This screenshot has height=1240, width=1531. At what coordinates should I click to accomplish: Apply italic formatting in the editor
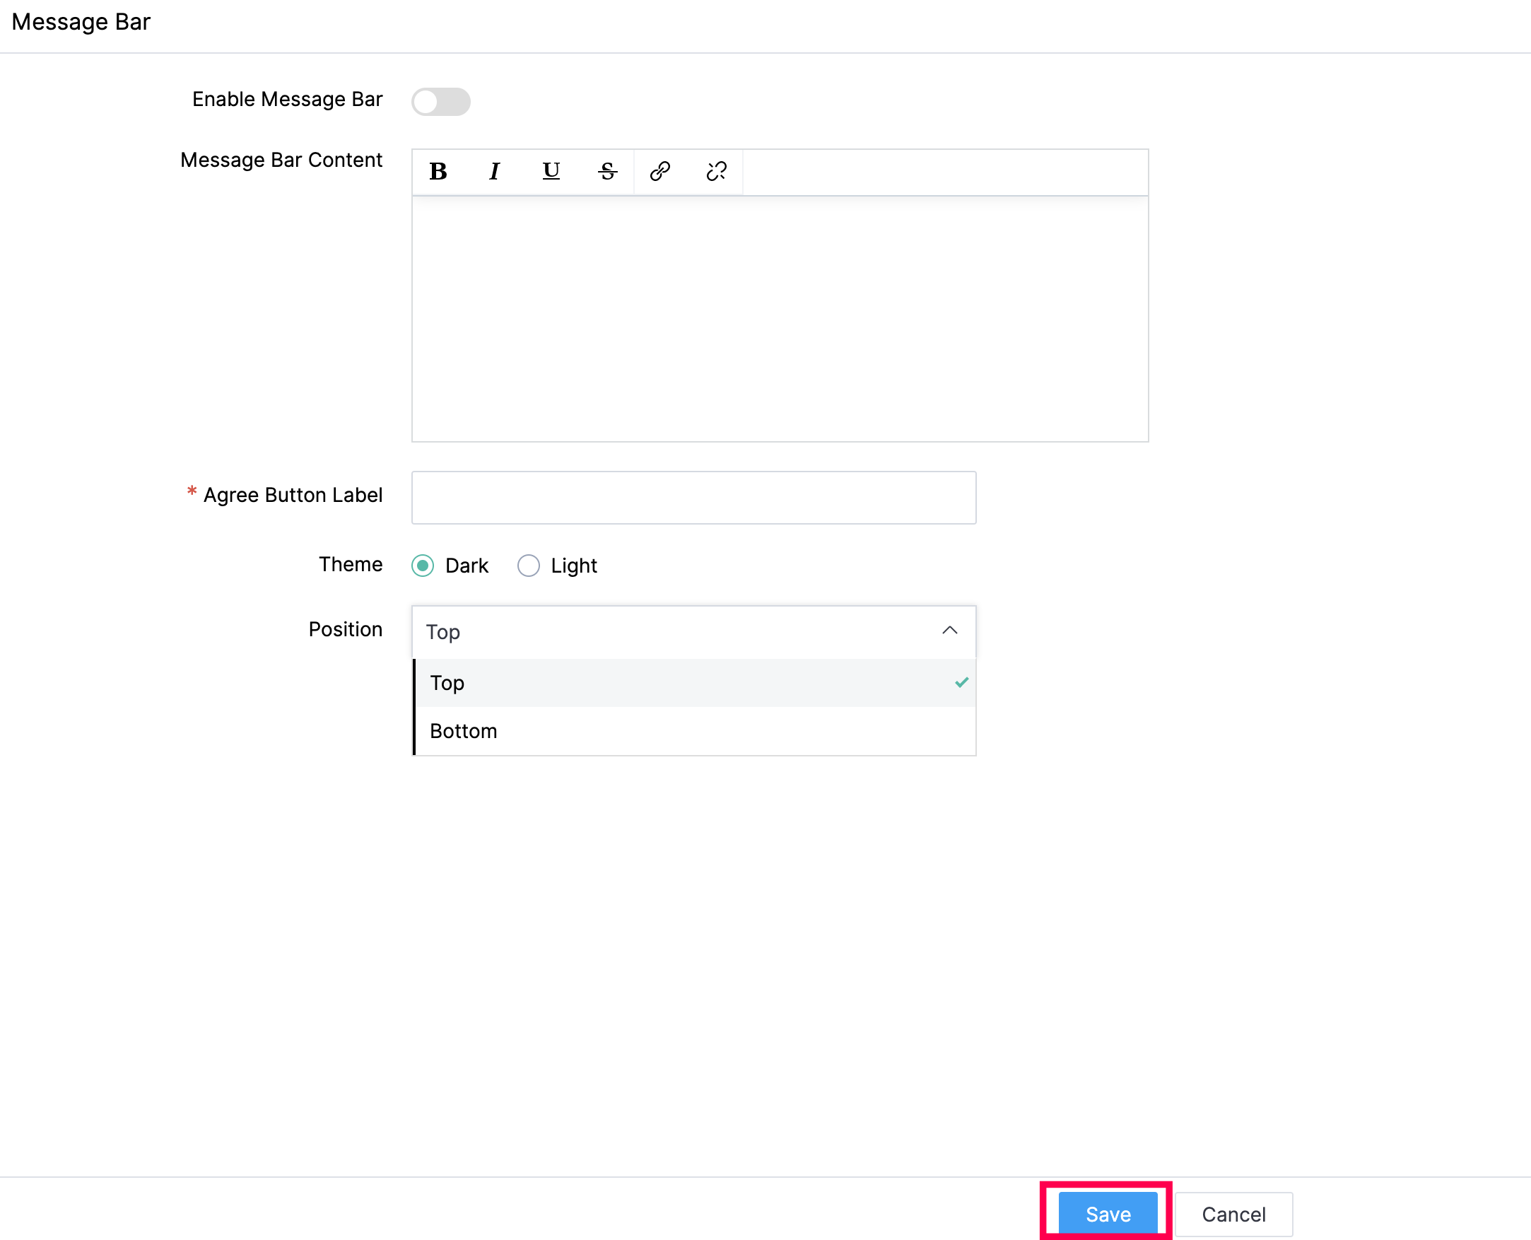[493, 171]
